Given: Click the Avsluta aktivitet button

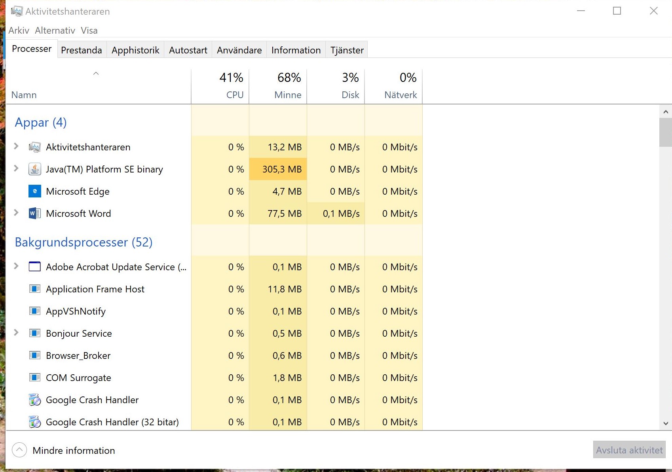Looking at the screenshot, I should click(x=629, y=450).
